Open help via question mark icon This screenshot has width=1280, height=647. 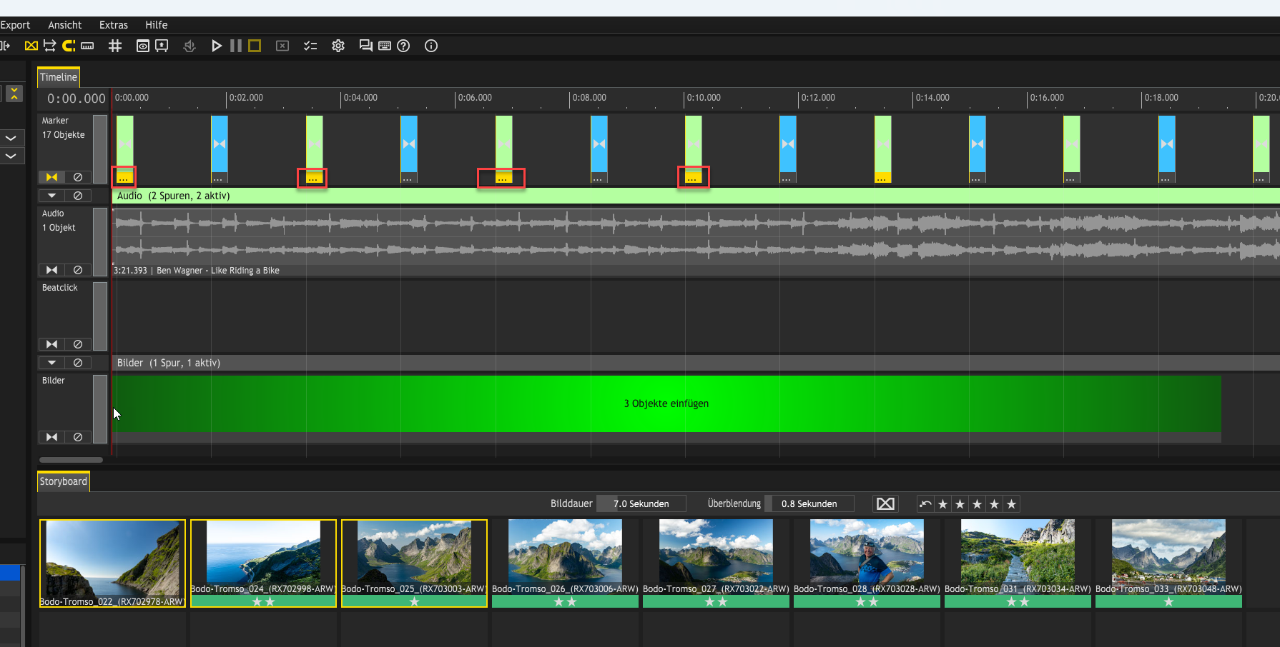tap(403, 46)
